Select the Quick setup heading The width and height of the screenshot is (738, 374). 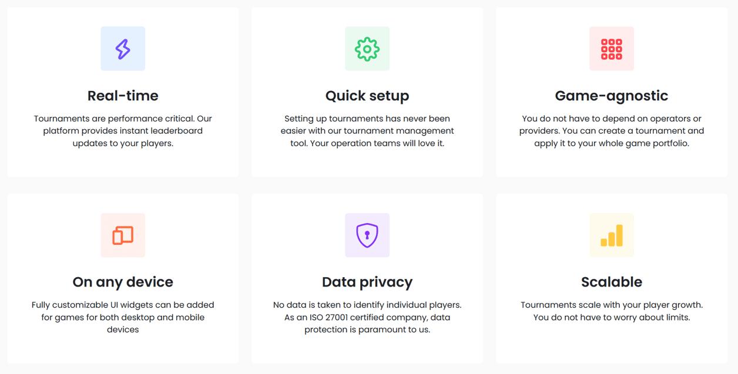click(x=367, y=96)
